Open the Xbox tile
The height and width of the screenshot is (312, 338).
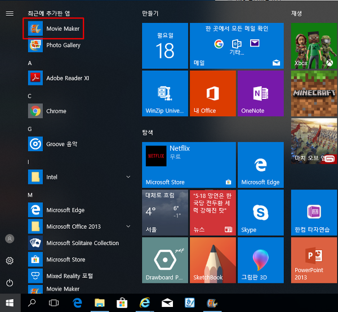coord(314,46)
